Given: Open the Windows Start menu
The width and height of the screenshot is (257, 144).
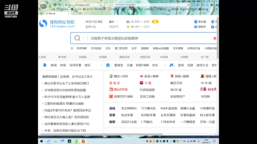Looking at the screenshot, I should click(41, 141).
